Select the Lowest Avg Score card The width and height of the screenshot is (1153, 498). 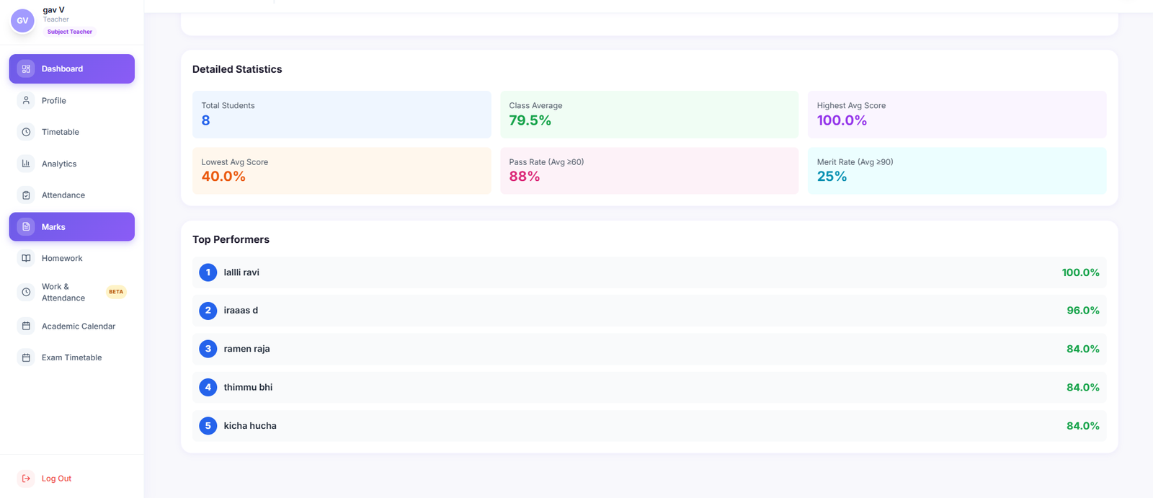pyautogui.click(x=342, y=171)
